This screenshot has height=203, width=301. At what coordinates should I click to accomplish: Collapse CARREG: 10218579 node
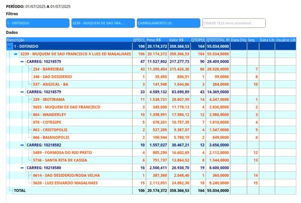pyautogui.click(x=22, y=92)
